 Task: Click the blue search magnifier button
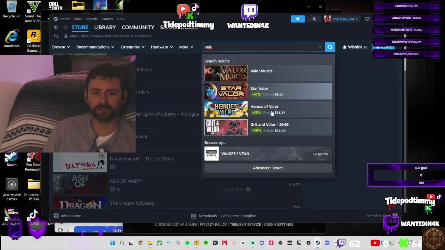click(330, 47)
